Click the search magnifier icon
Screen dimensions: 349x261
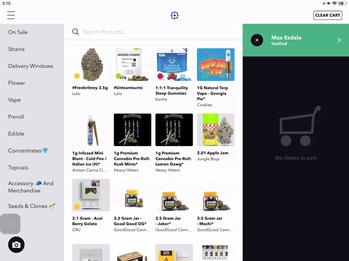tap(75, 32)
